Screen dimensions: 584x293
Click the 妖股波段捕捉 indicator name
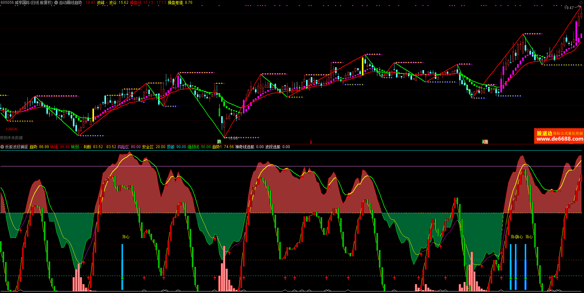tap(16, 147)
